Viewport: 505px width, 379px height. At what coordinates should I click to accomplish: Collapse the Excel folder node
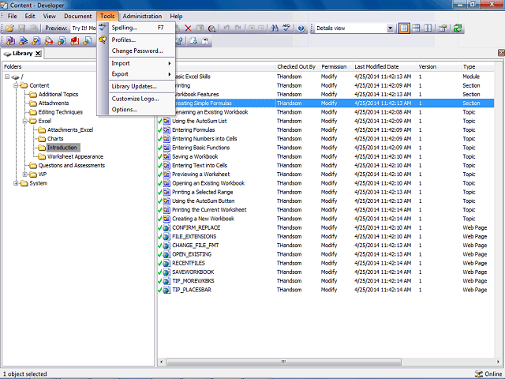pyautogui.click(x=24, y=121)
